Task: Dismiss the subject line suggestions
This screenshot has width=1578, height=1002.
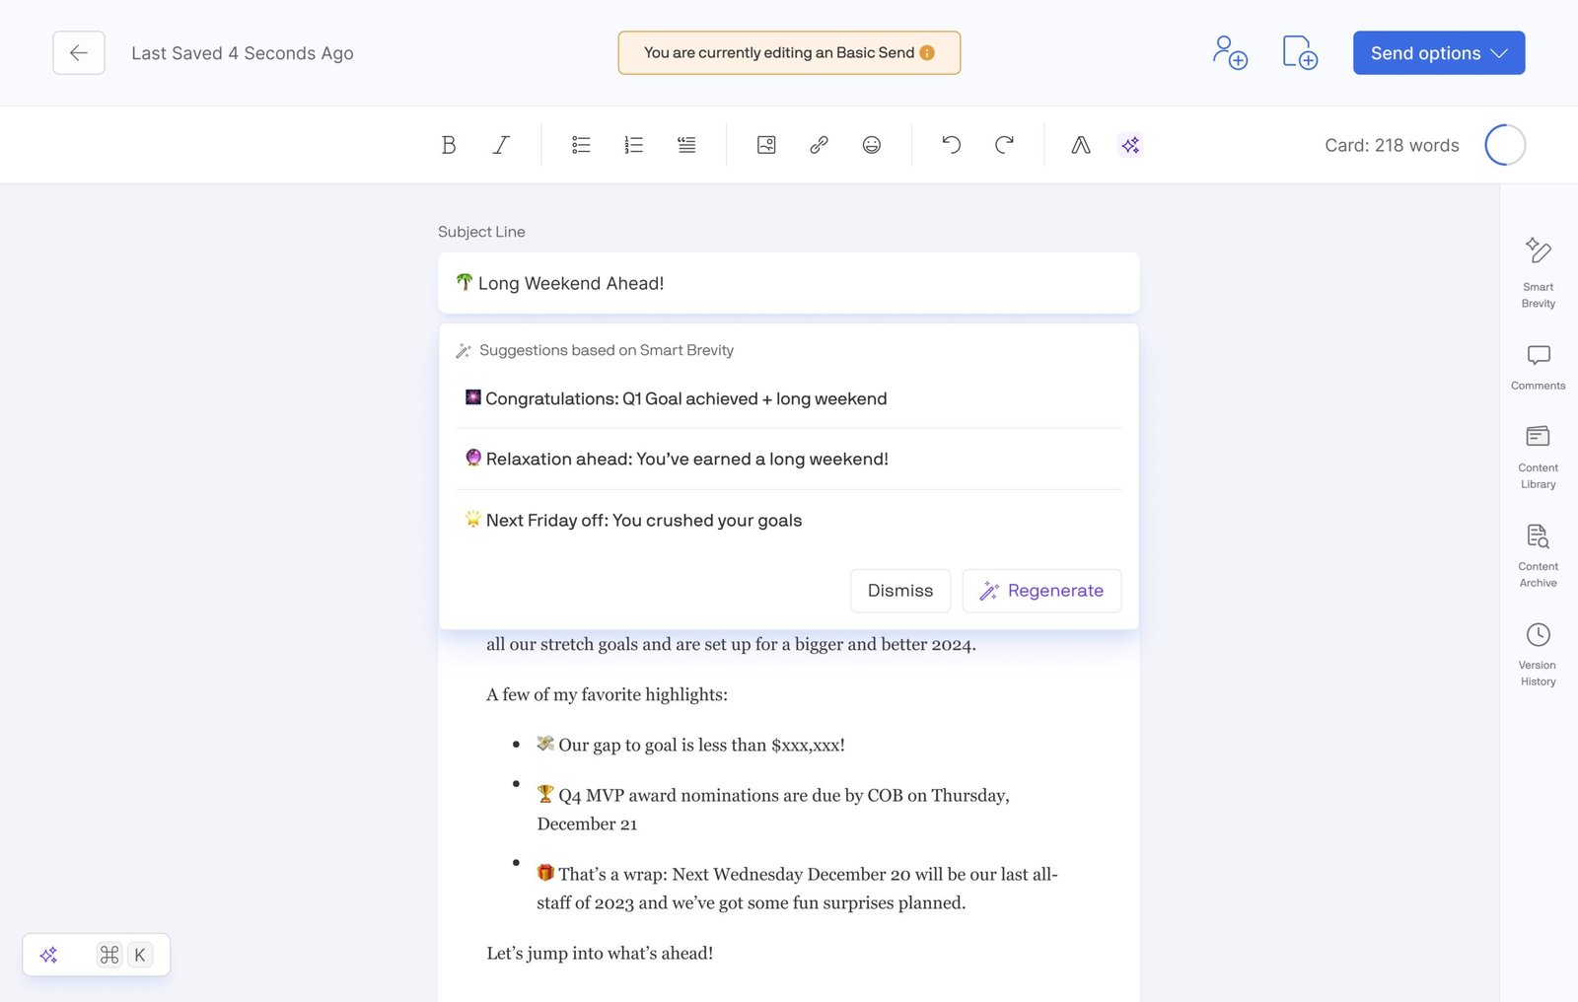Action: click(x=900, y=591)
